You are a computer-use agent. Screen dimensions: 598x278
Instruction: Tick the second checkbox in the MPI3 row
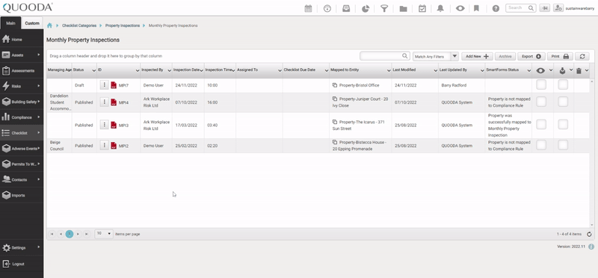click(x=563, y=124)
